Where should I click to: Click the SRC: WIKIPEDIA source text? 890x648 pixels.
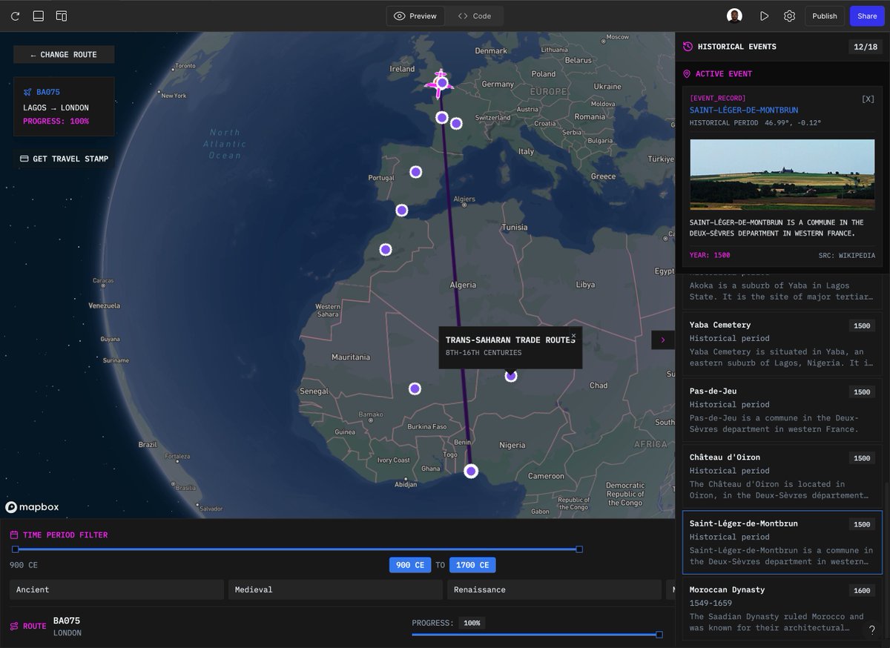coord(847,255)
